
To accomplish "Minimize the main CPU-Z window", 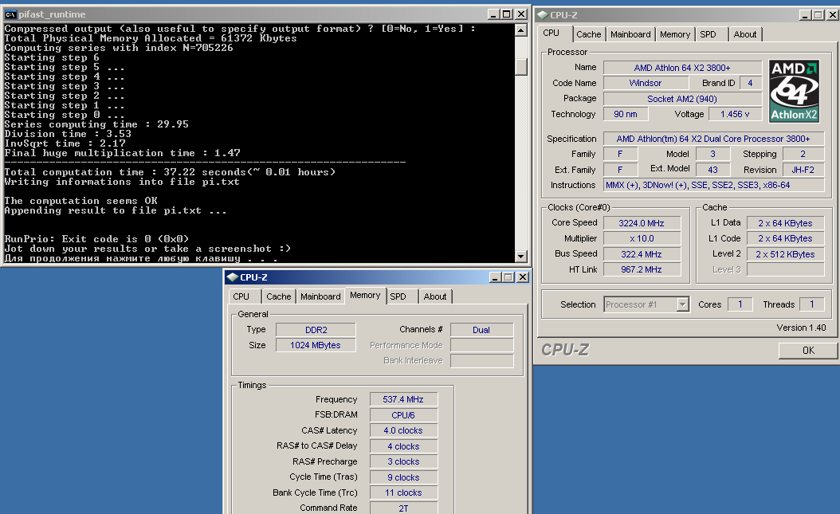I will (806, 15).
